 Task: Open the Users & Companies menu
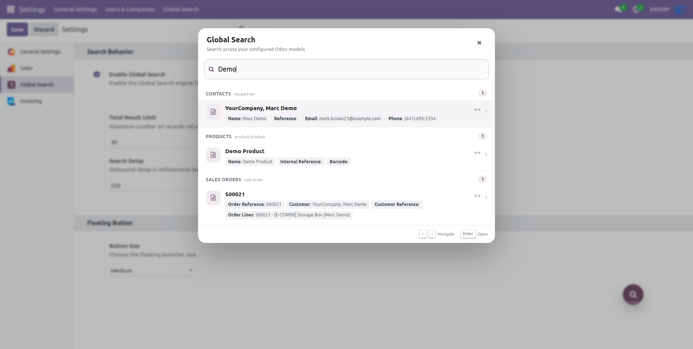click(x=130, y=9)
